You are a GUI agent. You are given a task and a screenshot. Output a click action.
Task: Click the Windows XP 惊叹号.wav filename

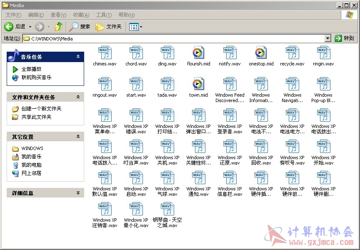tap(292, 160)
